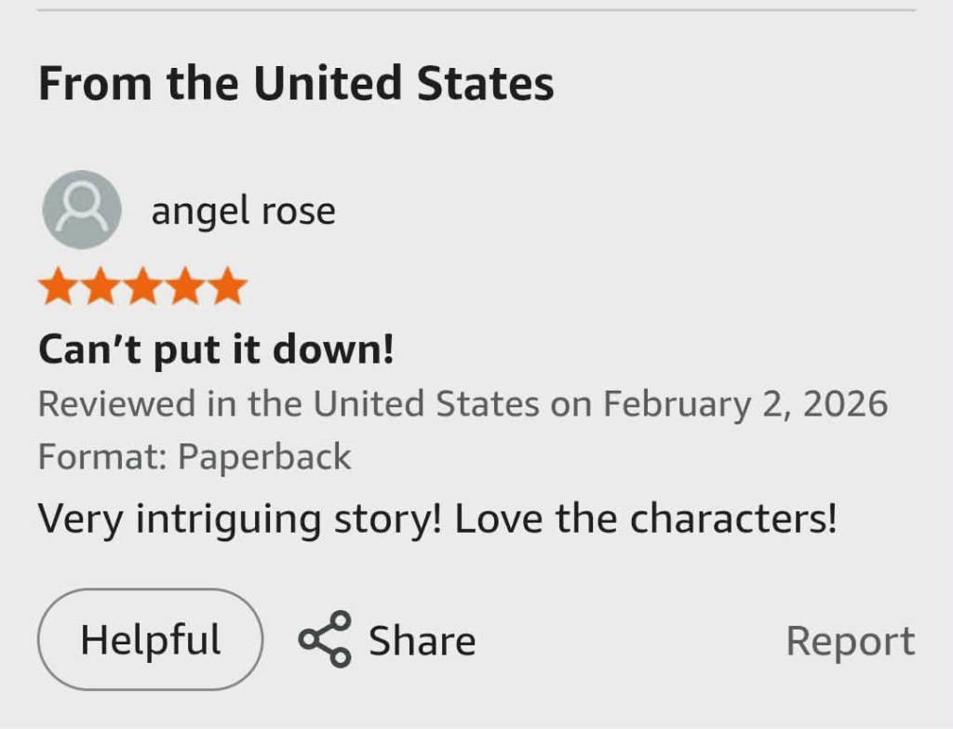Image resolution: width=953 pixels, height=729 pixels.
Task: Click the word "Paperback" in the format line
Action: tap(264, 457)
